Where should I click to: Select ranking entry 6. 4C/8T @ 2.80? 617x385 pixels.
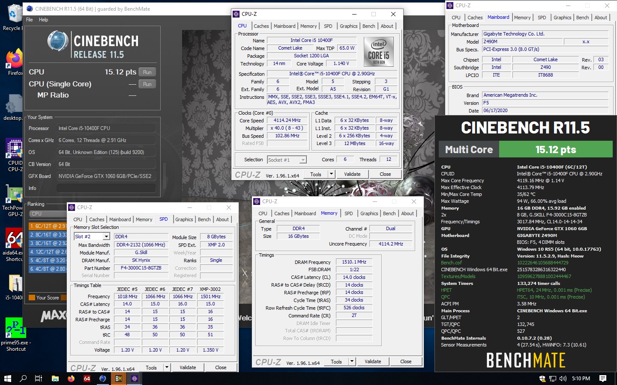(48, 269)
